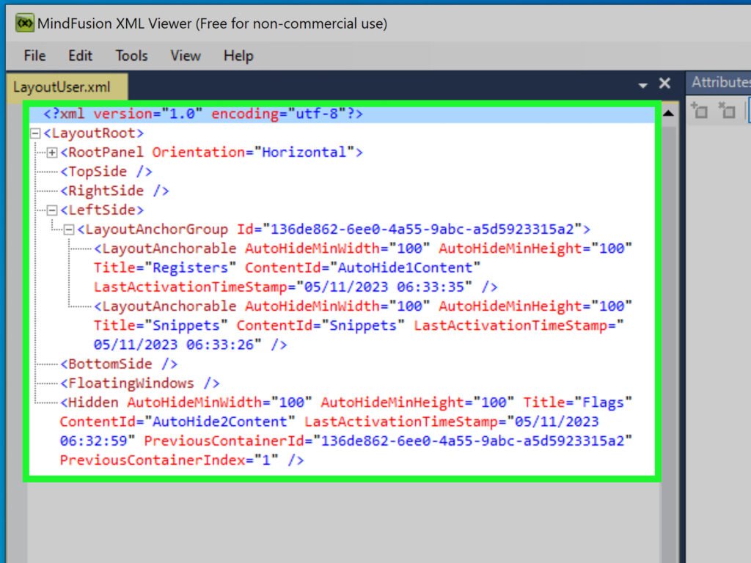Open the File menu
Screen dimensions: 751x563
34,56
